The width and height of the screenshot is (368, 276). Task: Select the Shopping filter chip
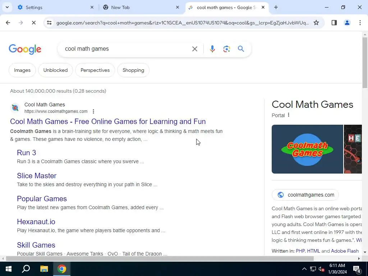pyautogui.click(x=133, y=70)
